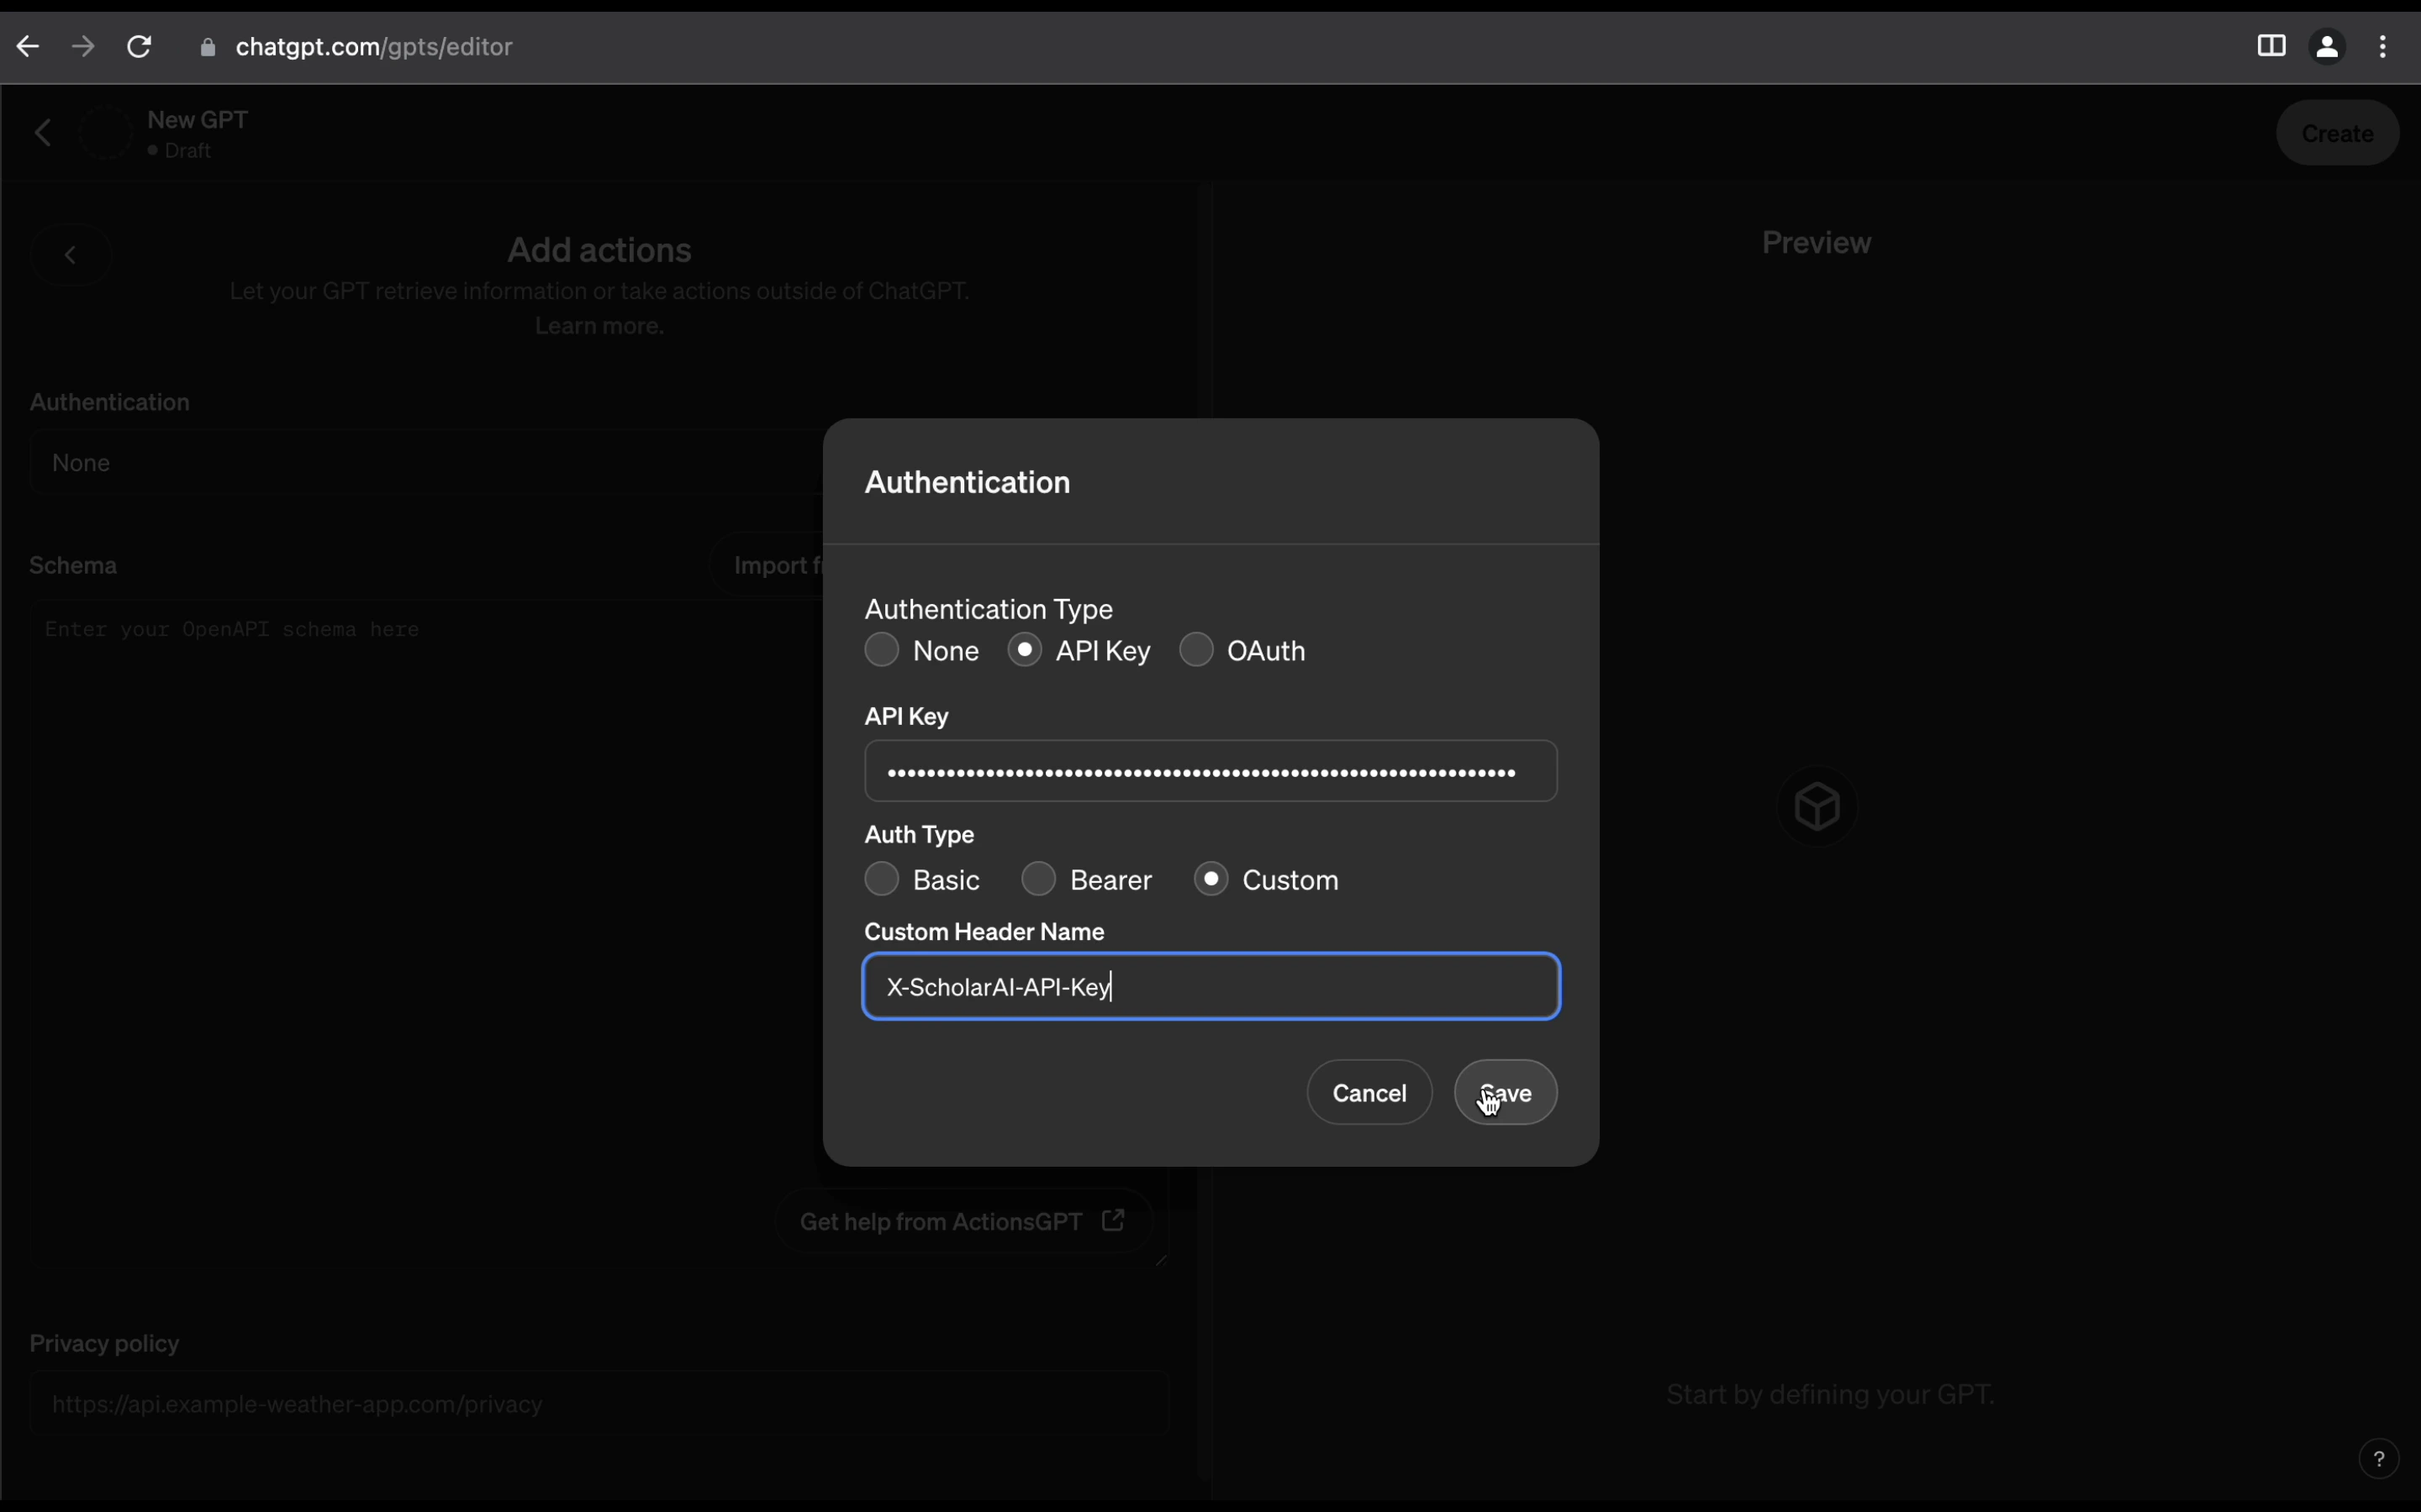Click the browser forward arrow
This screenshot has height=1512, width=2421.
83,47
